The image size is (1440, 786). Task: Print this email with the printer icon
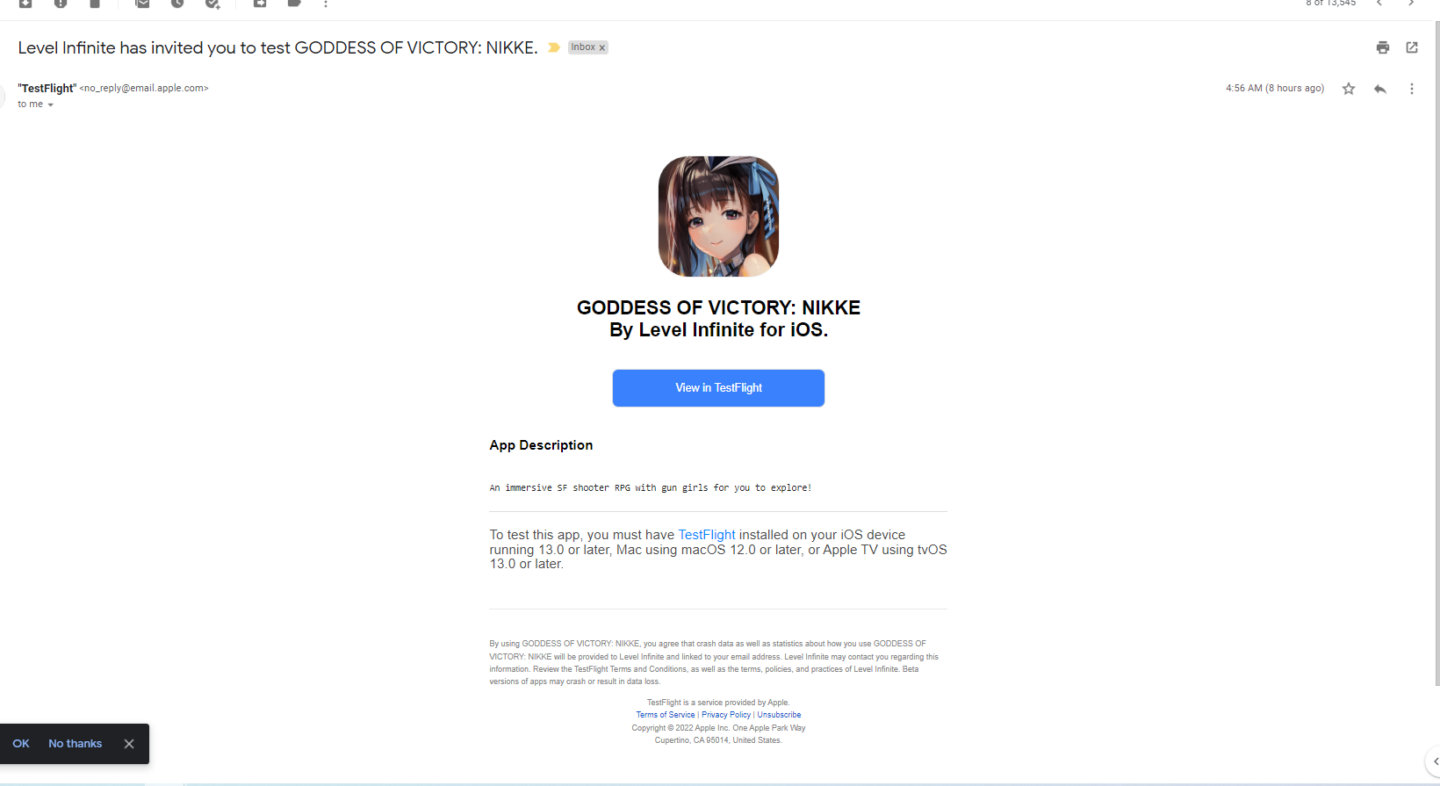point(1383,47)
